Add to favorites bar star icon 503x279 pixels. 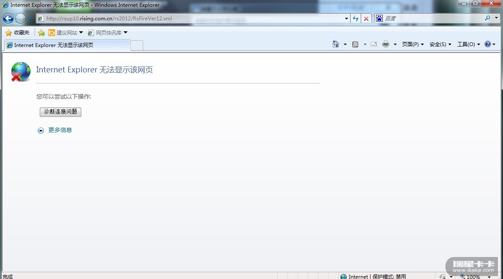41,33
